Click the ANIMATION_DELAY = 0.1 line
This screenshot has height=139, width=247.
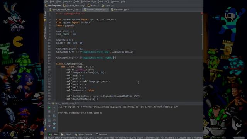pyautogui.click(x=69, y=49)
